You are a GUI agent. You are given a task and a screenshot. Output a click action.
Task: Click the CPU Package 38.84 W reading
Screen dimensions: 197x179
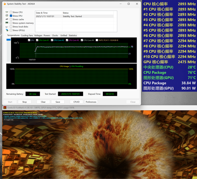click(x=170, y=83)
